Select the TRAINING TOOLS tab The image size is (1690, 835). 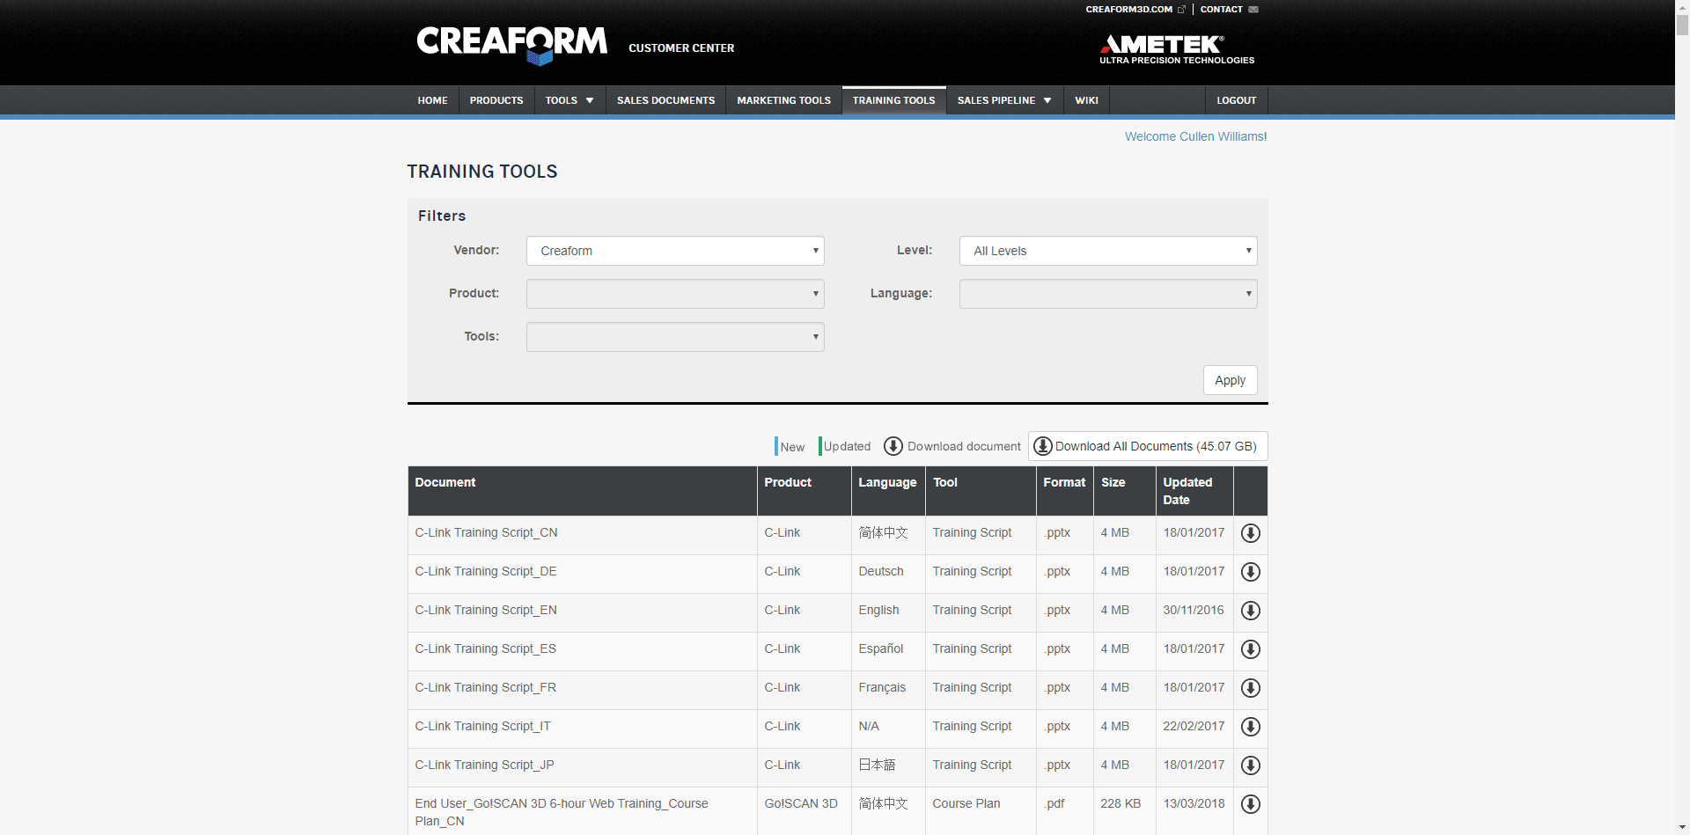[893, 100]
